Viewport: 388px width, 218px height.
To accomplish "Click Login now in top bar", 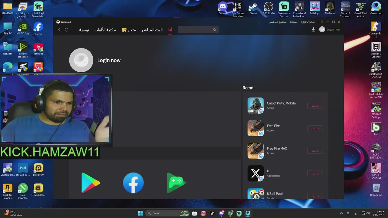I will click(333, 29).
